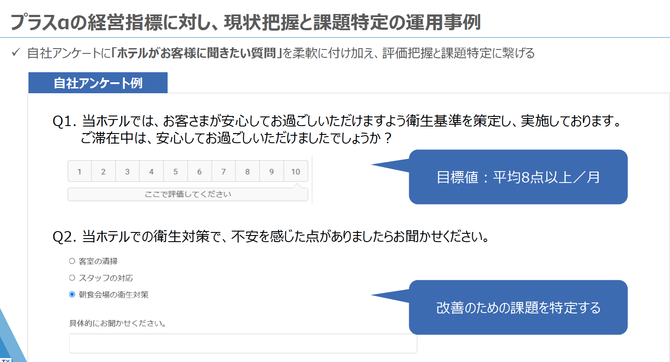Click the 自社アンケート例 tab header
This screenshot has width=670, height=362.
pos(98,83)
